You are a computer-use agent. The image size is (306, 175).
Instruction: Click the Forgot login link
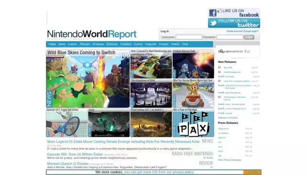tap(251, 31)
